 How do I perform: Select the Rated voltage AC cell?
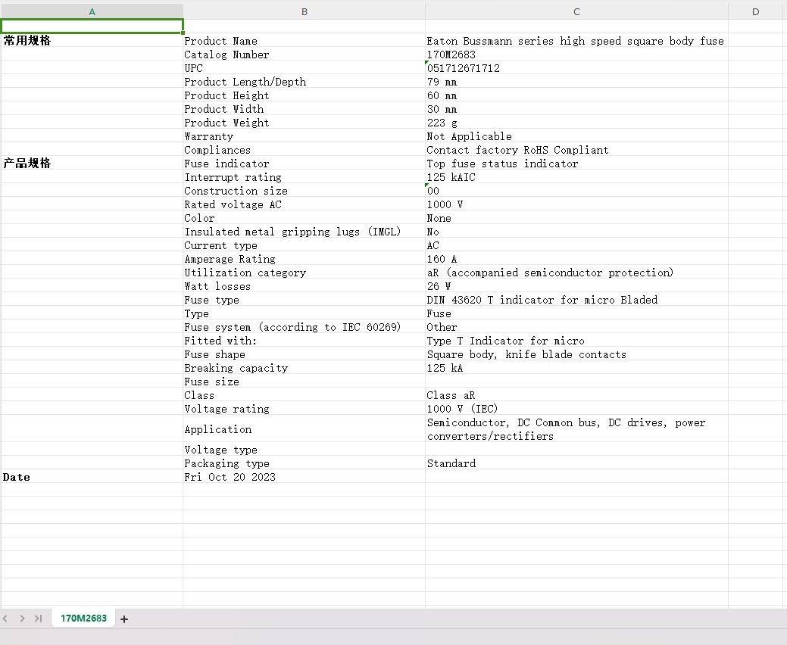point(304,204)
